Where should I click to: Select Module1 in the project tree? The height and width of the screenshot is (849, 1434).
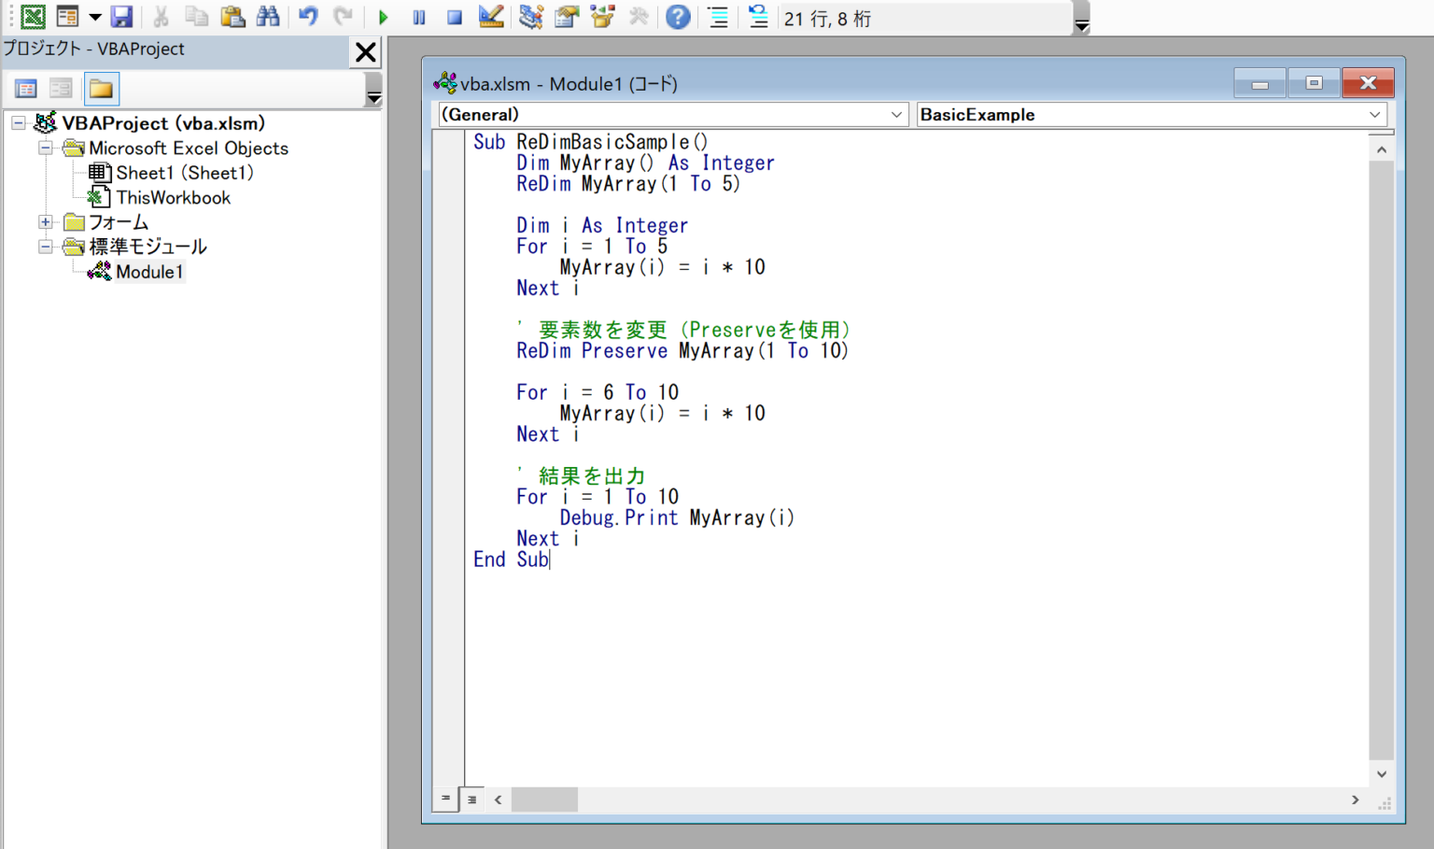149,271
